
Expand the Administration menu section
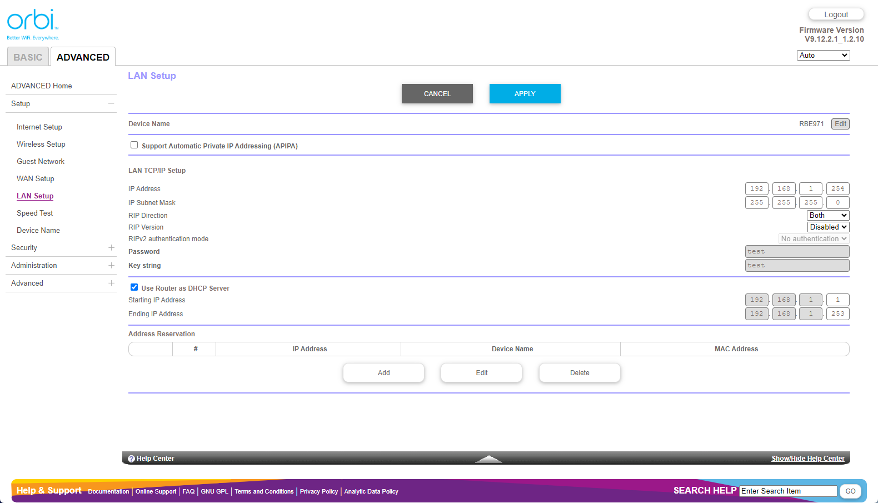click(x=111, y=266)
